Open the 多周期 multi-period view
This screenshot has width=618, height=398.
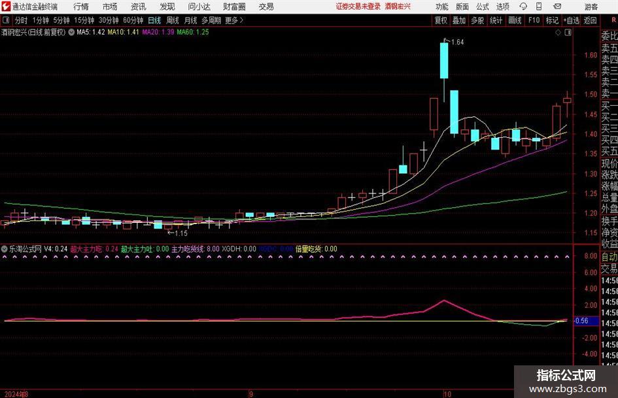(x=211, y=20)
